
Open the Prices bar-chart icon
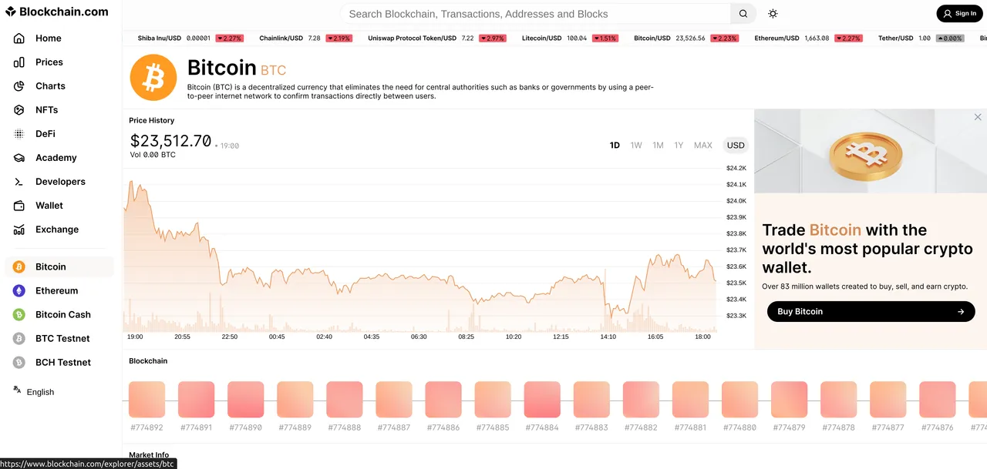pyautogui.click(x=19, y=62)
